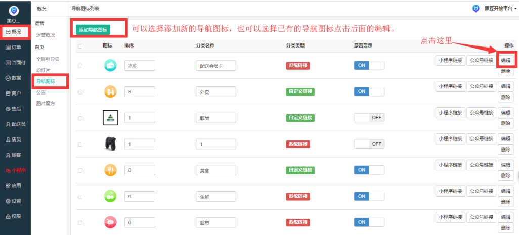Toggle display switch for 美食 row
Image resolution: width=519 pixels, height=235 pixels.
(369, 170)
